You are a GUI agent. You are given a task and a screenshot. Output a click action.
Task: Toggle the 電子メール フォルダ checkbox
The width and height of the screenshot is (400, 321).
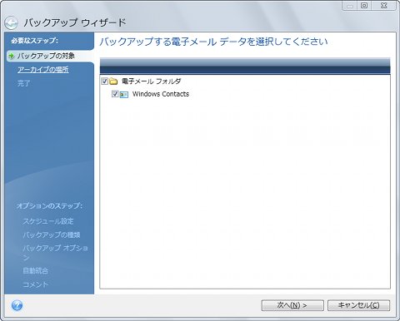[x=105, y=81]
